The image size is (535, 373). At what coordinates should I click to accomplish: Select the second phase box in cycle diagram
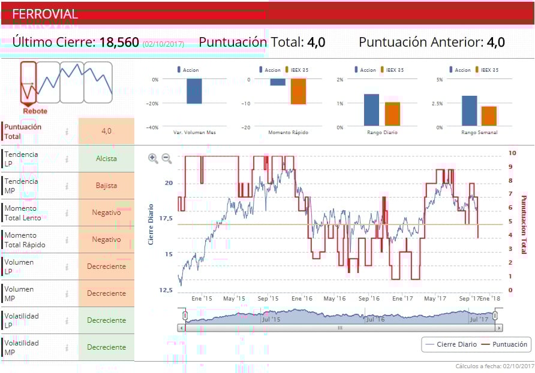pos(48,83)
